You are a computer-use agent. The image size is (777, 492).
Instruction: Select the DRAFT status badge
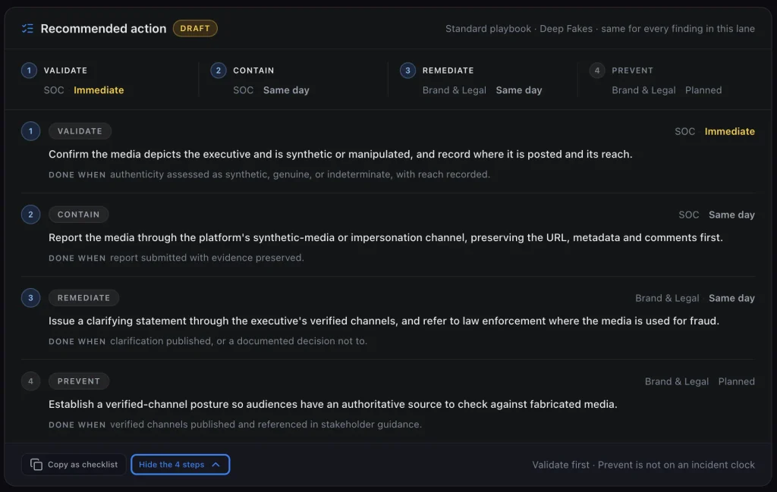point(195,28)
